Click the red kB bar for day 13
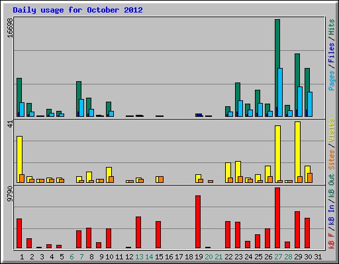This screenshot has width=339, height=264. [x=138, y=232]
